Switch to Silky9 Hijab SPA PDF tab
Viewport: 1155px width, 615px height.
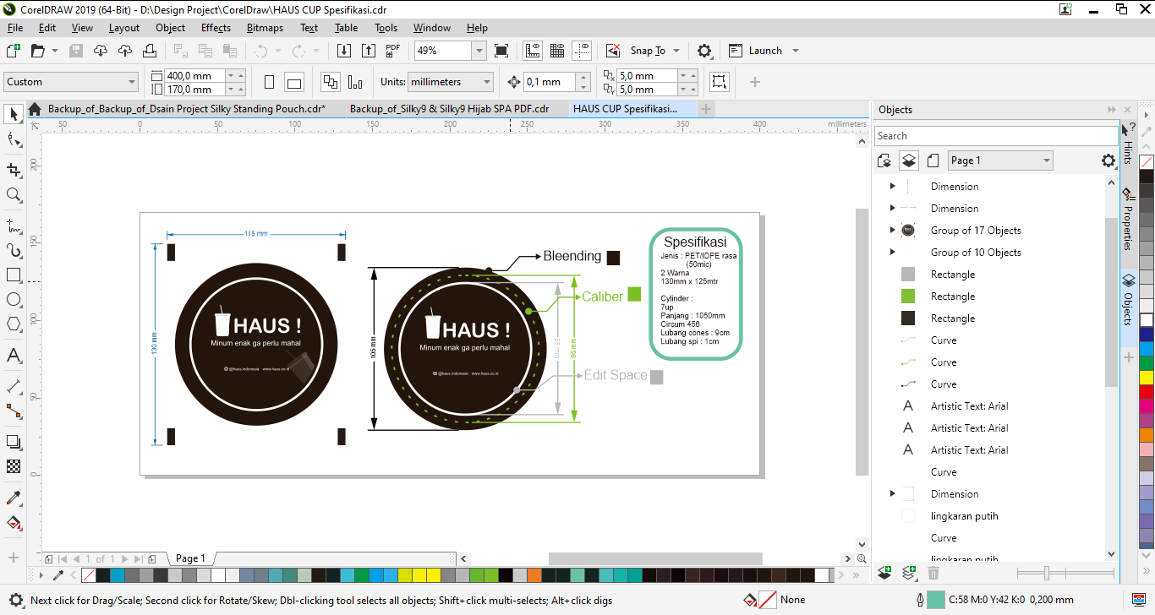click(x=449, y=109)
